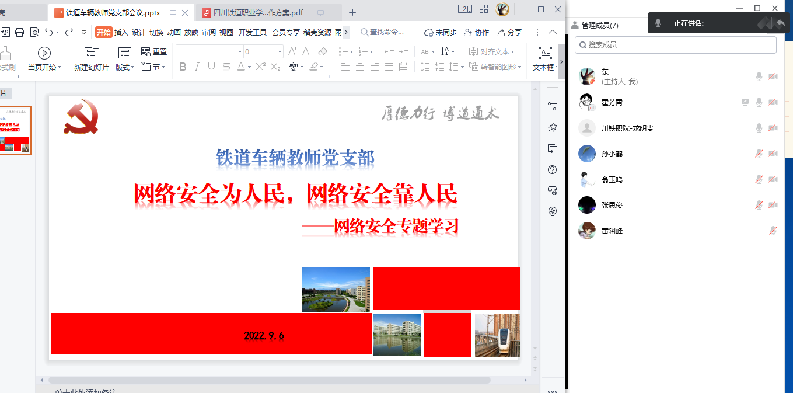Open sharing via the 分享 icon
Screen dimensions: 793x393
tap(511, 32)
